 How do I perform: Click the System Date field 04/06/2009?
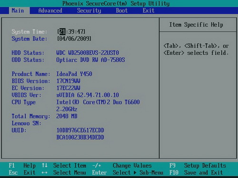point(74,38)
